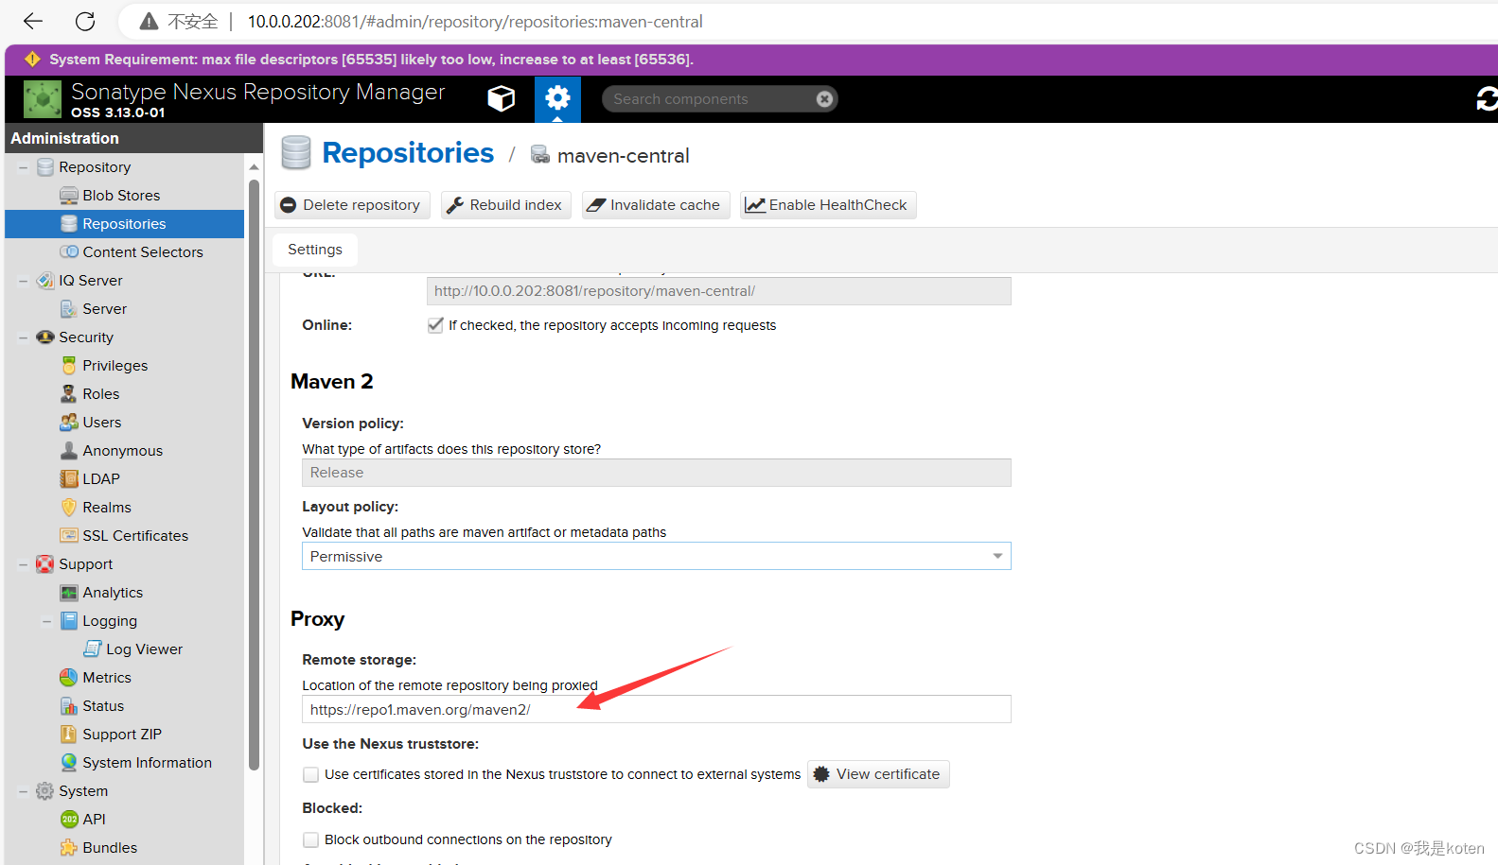Click the System Information icon
The width and height of the screenshot is (1498, 865).
69,763
